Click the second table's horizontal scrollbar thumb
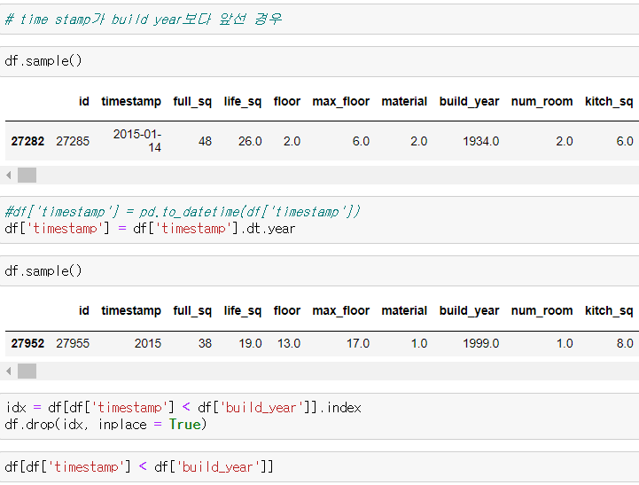 click(27, 372)
